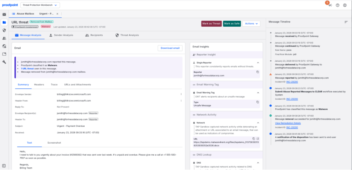Screen dimensions: 352x170
Task: Open the user account profile icon
Action: 345,5
